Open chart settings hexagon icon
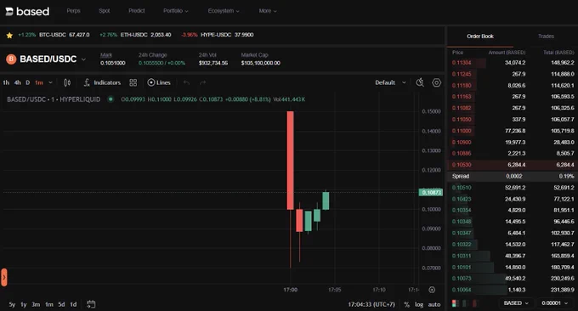The width and height of the screenshot is (578, 311). point(436,82)
